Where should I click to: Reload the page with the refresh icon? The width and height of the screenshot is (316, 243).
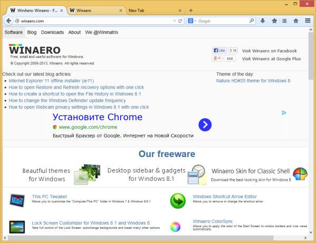coord(180,21)
